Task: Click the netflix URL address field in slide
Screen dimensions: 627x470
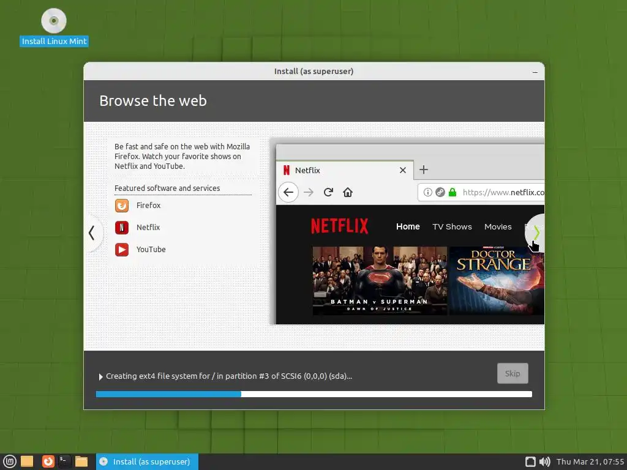Action: pos(481,192)
